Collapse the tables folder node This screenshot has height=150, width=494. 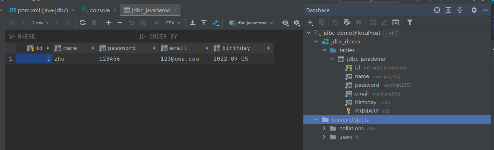(x=324, y=50)
